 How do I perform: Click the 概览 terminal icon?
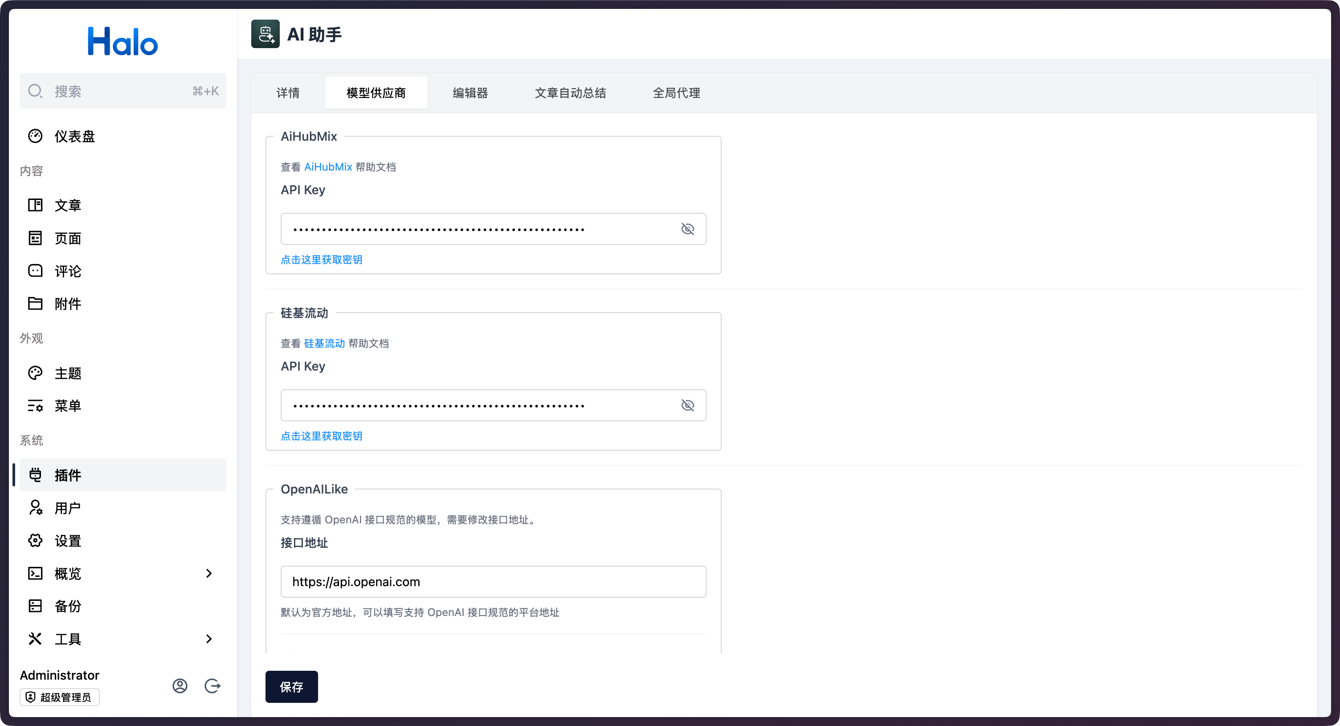(x=35, y=574)
